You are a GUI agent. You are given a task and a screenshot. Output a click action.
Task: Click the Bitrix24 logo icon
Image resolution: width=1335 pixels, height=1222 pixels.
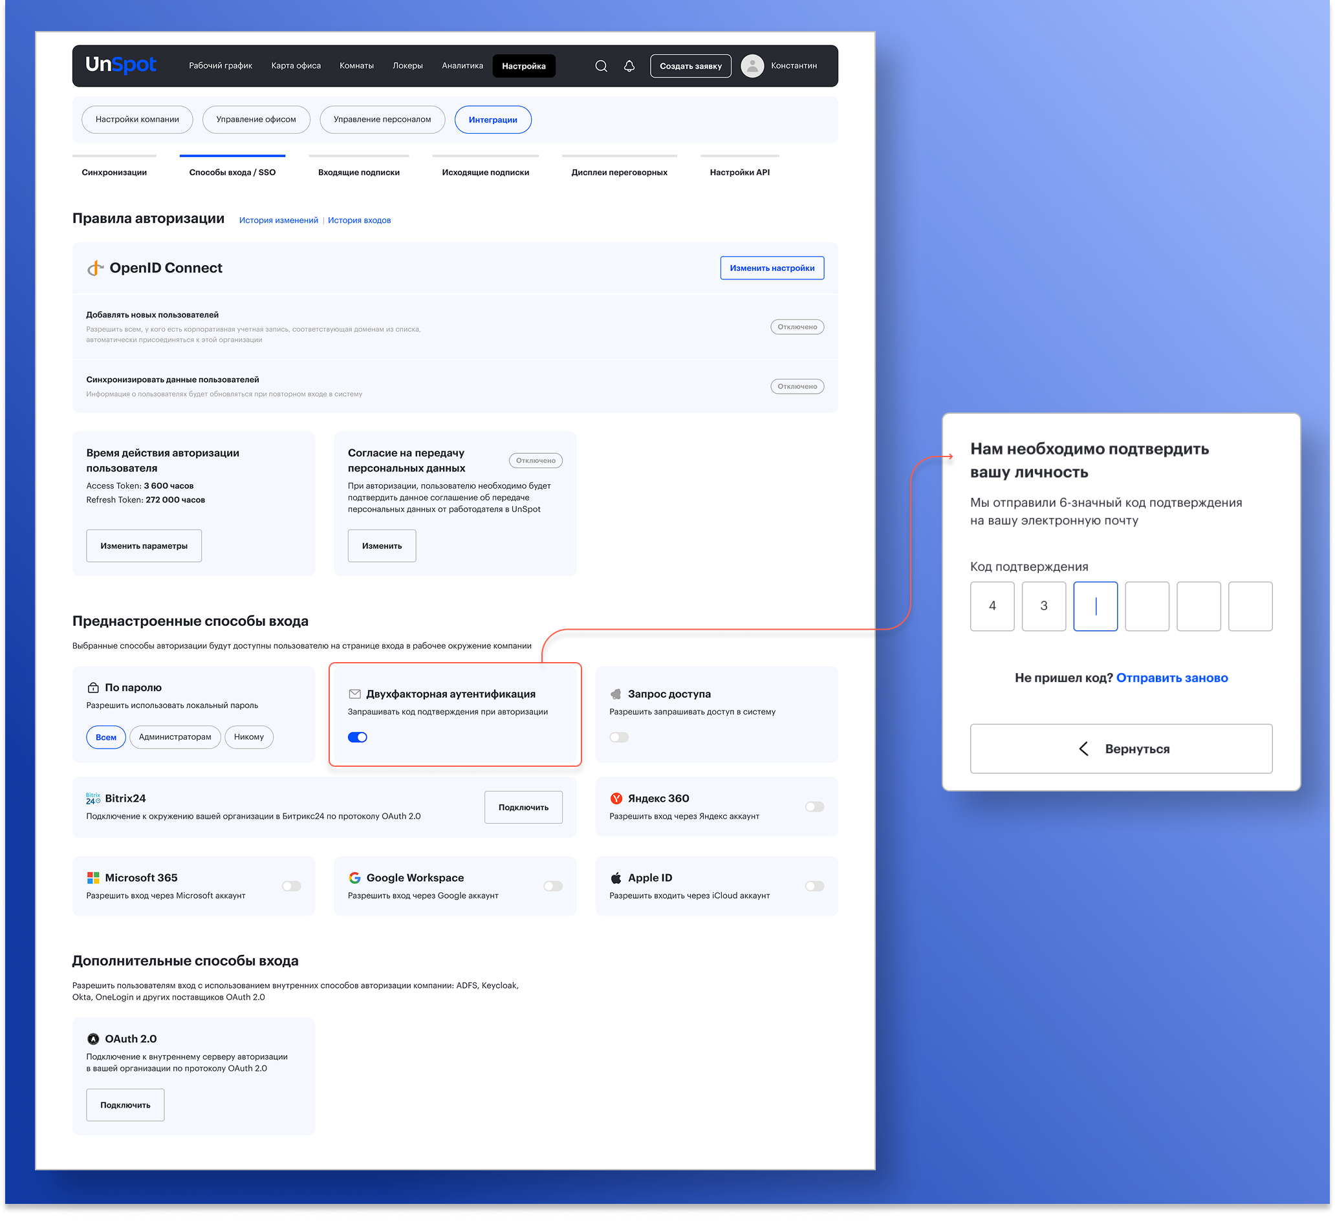[92, 799]
